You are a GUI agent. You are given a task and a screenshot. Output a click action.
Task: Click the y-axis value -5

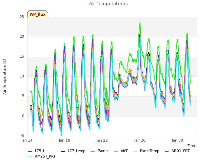[22, 135]
